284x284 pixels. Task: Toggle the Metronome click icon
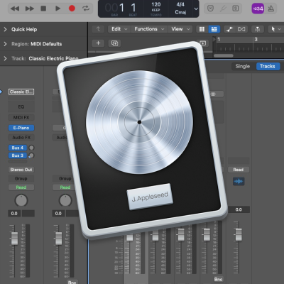[x=271, y=9]
